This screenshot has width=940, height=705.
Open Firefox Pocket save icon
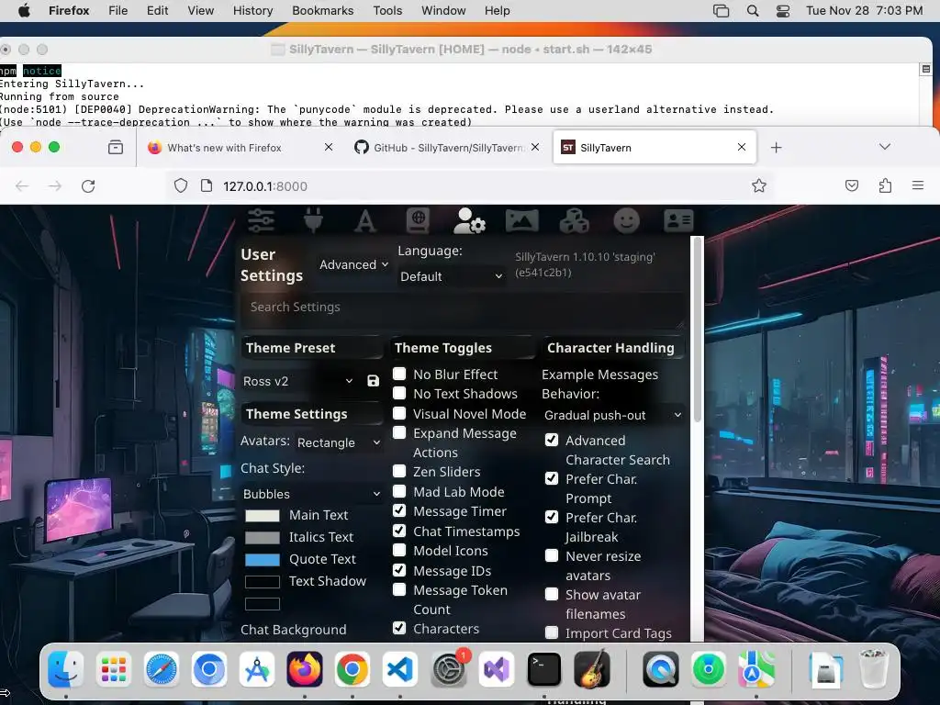(x=851, y=185)
